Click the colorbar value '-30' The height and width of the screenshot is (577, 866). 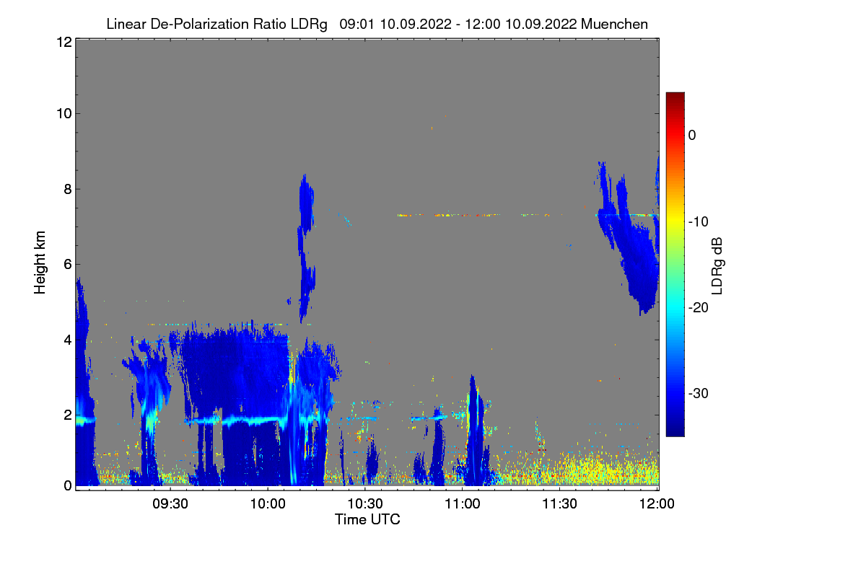coord(697,394)
